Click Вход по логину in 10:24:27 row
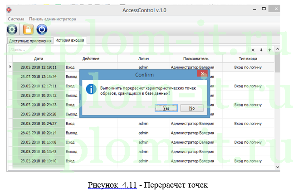The height and width of the screenshot is (193, 293). point(248,123)
